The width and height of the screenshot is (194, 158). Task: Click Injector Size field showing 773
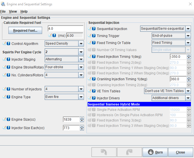pos(71,128)
